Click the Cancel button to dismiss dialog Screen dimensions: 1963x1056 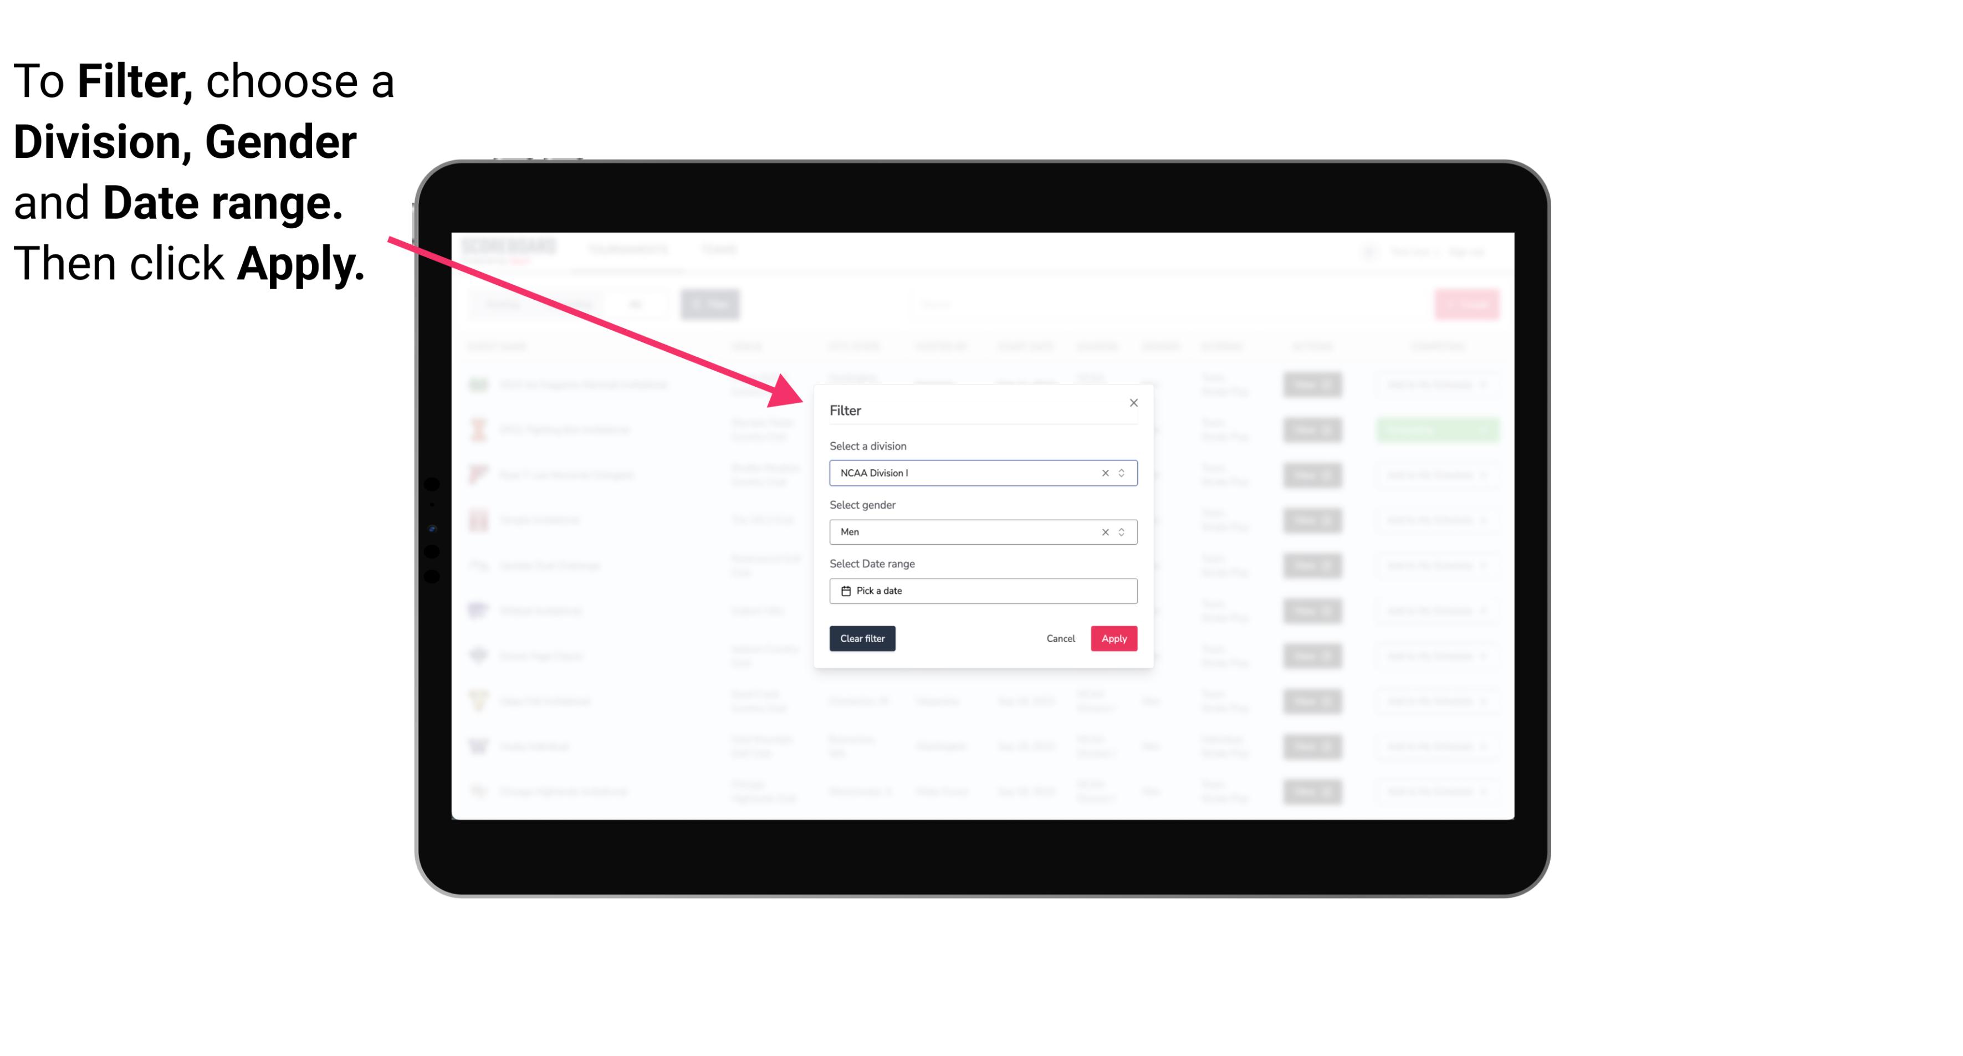[1060, 639]
